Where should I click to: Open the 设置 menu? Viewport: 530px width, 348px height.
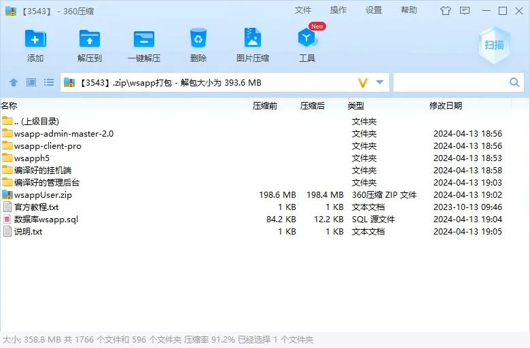374,10
